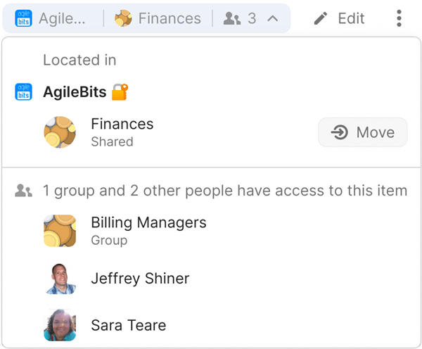Click Jeffrey Shiner's profile photo

click(x=60, y=279)
